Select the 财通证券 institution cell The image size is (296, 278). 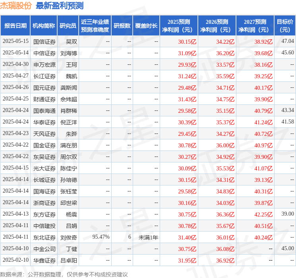coord(44,99)
